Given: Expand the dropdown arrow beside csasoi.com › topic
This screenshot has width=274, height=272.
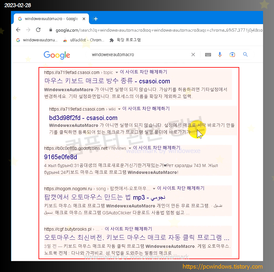Looking at the screenshot, I should 117,72.
